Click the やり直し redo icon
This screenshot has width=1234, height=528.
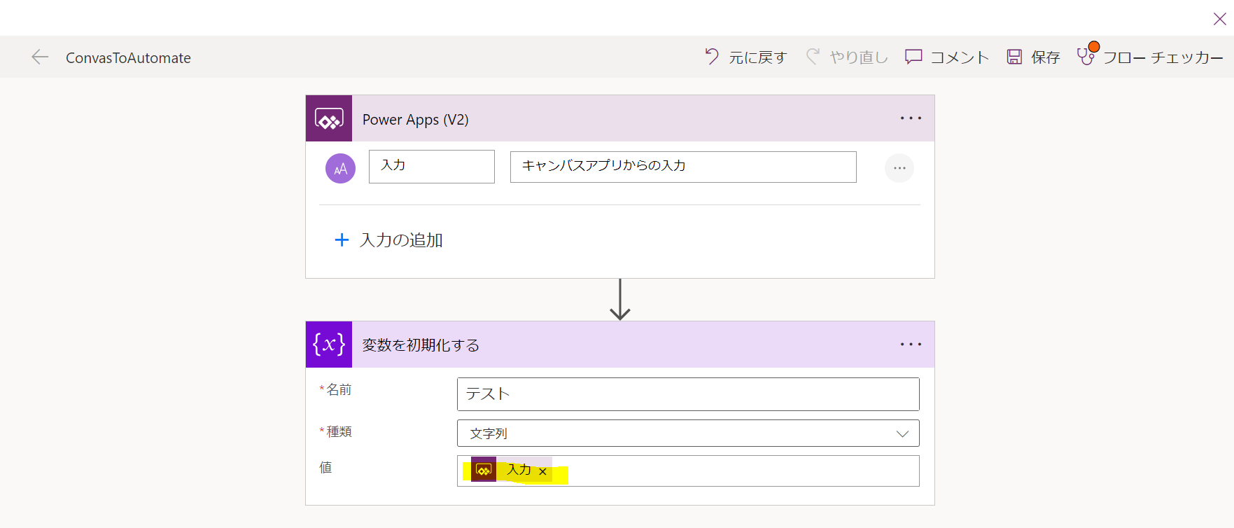pyautogui.click(x=813, y=57)
